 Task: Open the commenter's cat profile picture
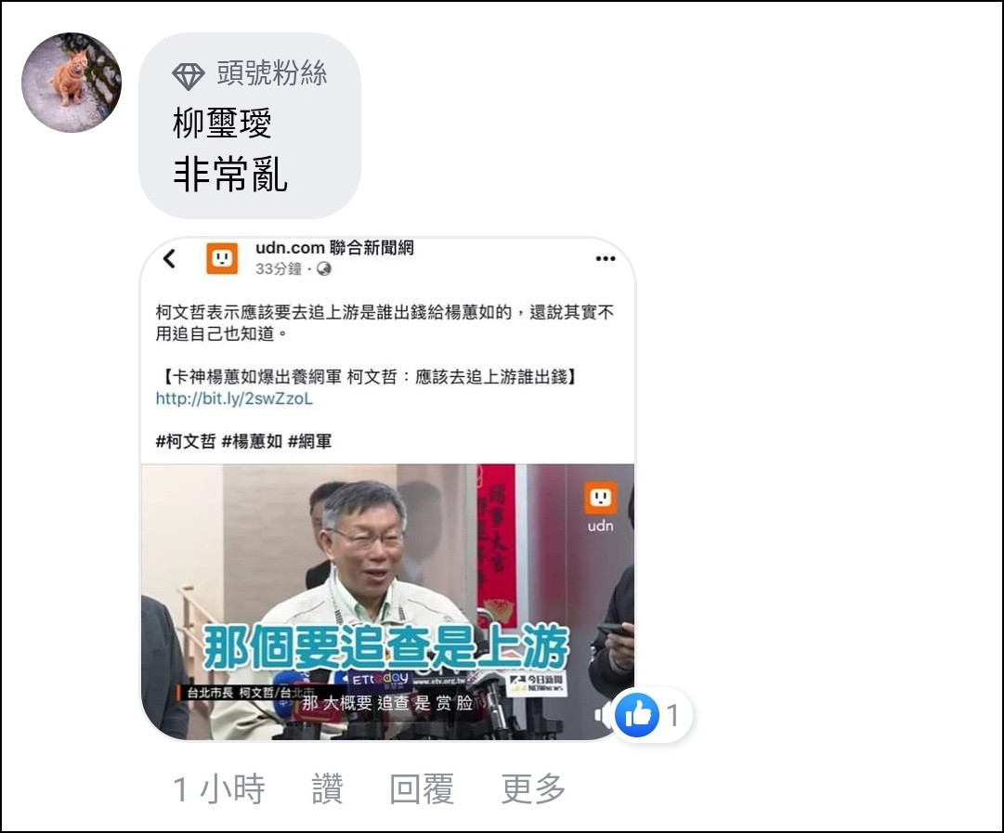[72, 83]
